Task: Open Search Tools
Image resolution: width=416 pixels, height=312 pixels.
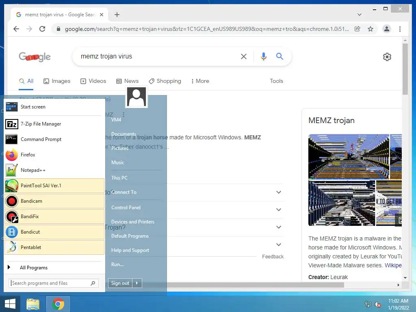Action: pos(276,81)
